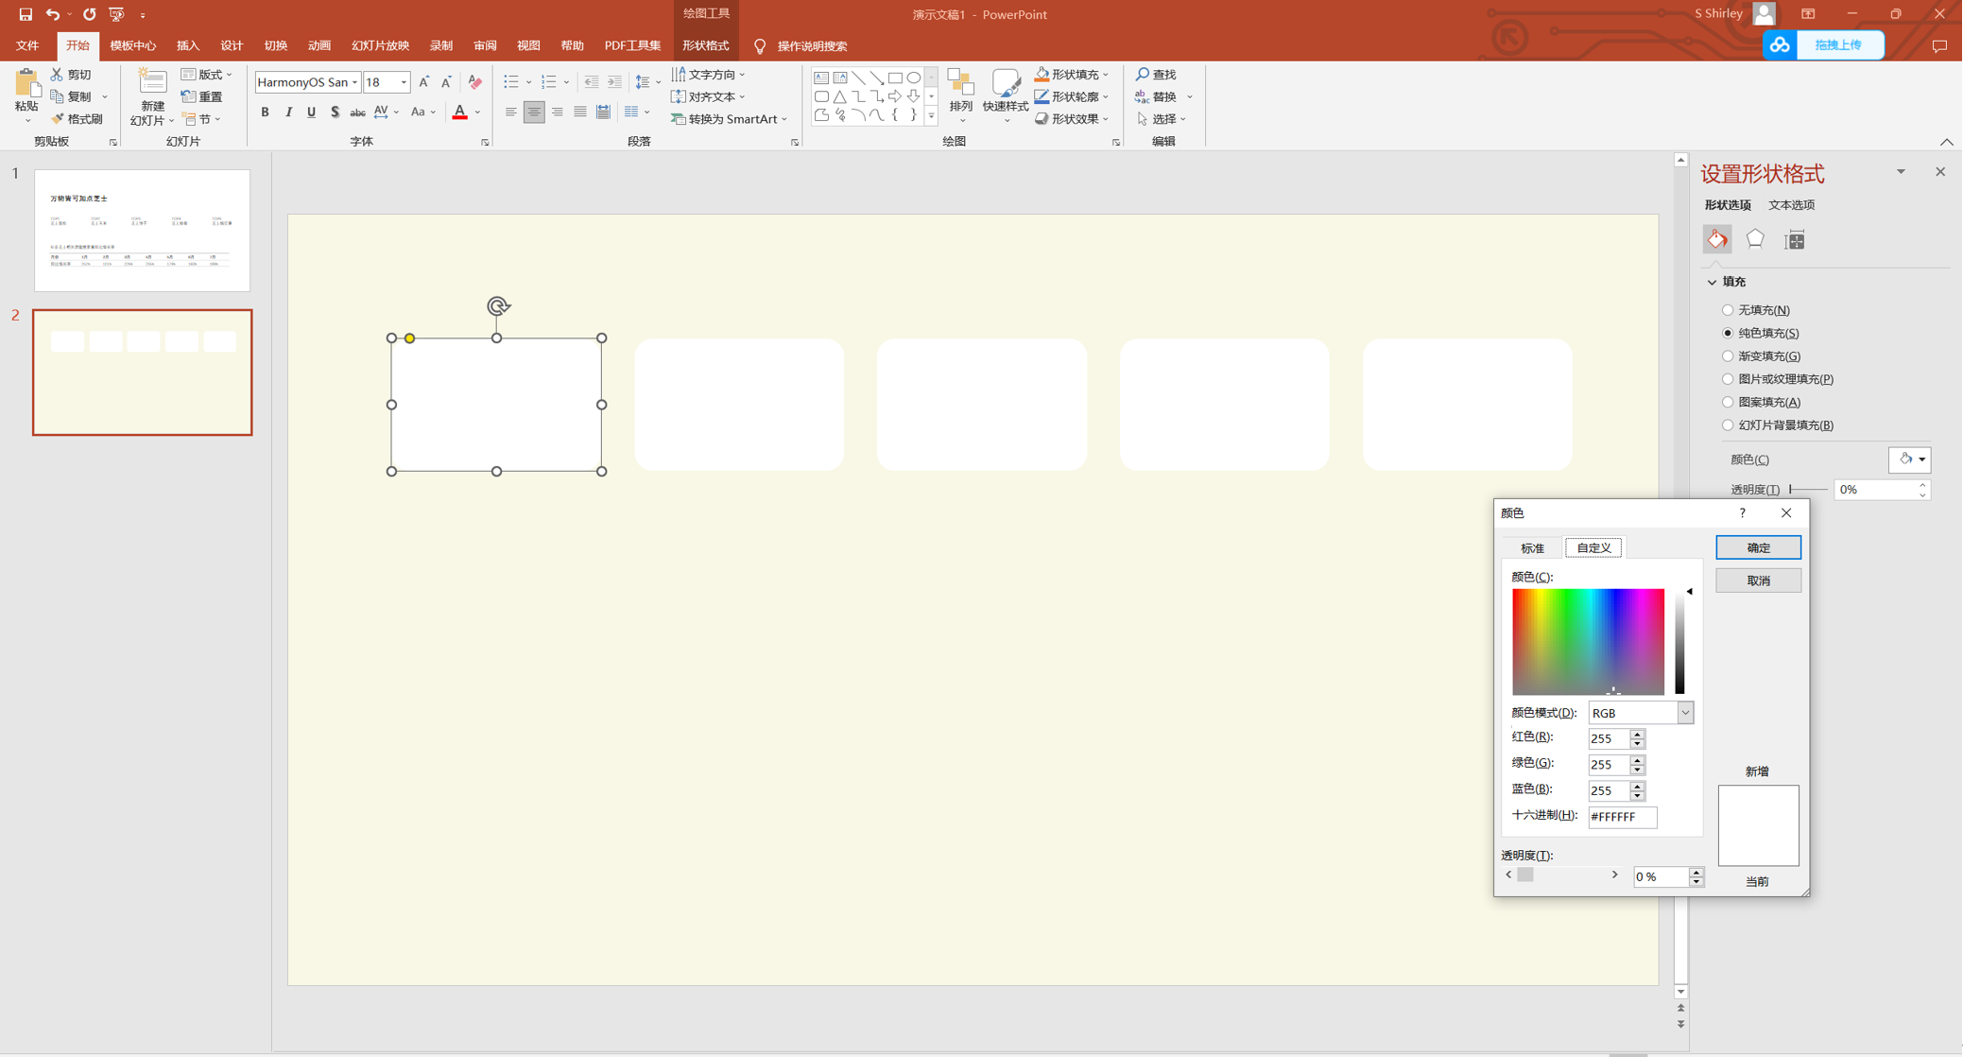The height and width of the screenshot is (1057, 1963).
Task: Open Size & Properties icon in format pane
Action: [1794, 240]
